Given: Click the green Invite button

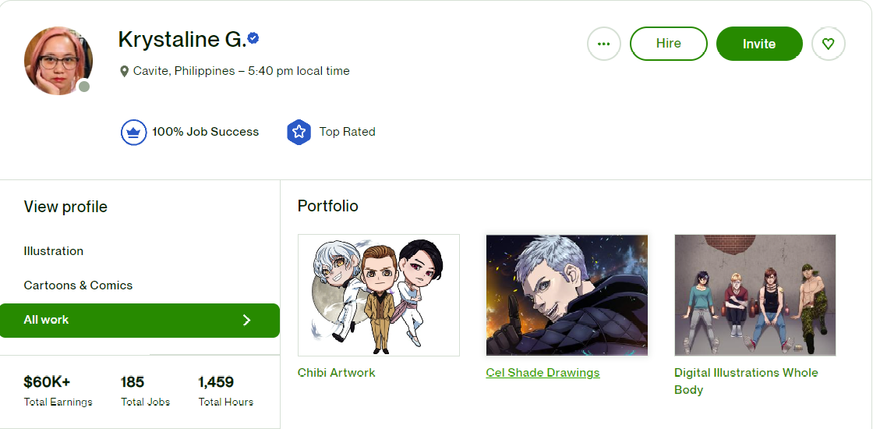Looking at the screenshot, I should (x=759, y=44).
